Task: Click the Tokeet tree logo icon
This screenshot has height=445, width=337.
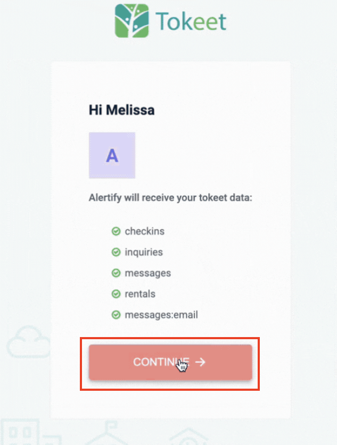Action: pos(133,21)
